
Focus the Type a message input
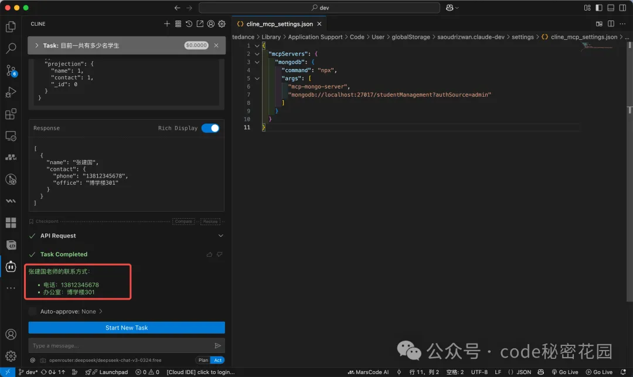tap(121, 345)
